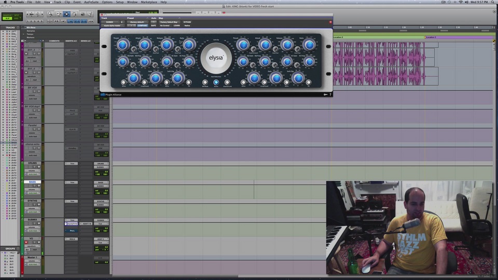Viewport: 498px width, 280px height.
Task: Open the REQ 6 insert on VO
Action: [72, 239]
